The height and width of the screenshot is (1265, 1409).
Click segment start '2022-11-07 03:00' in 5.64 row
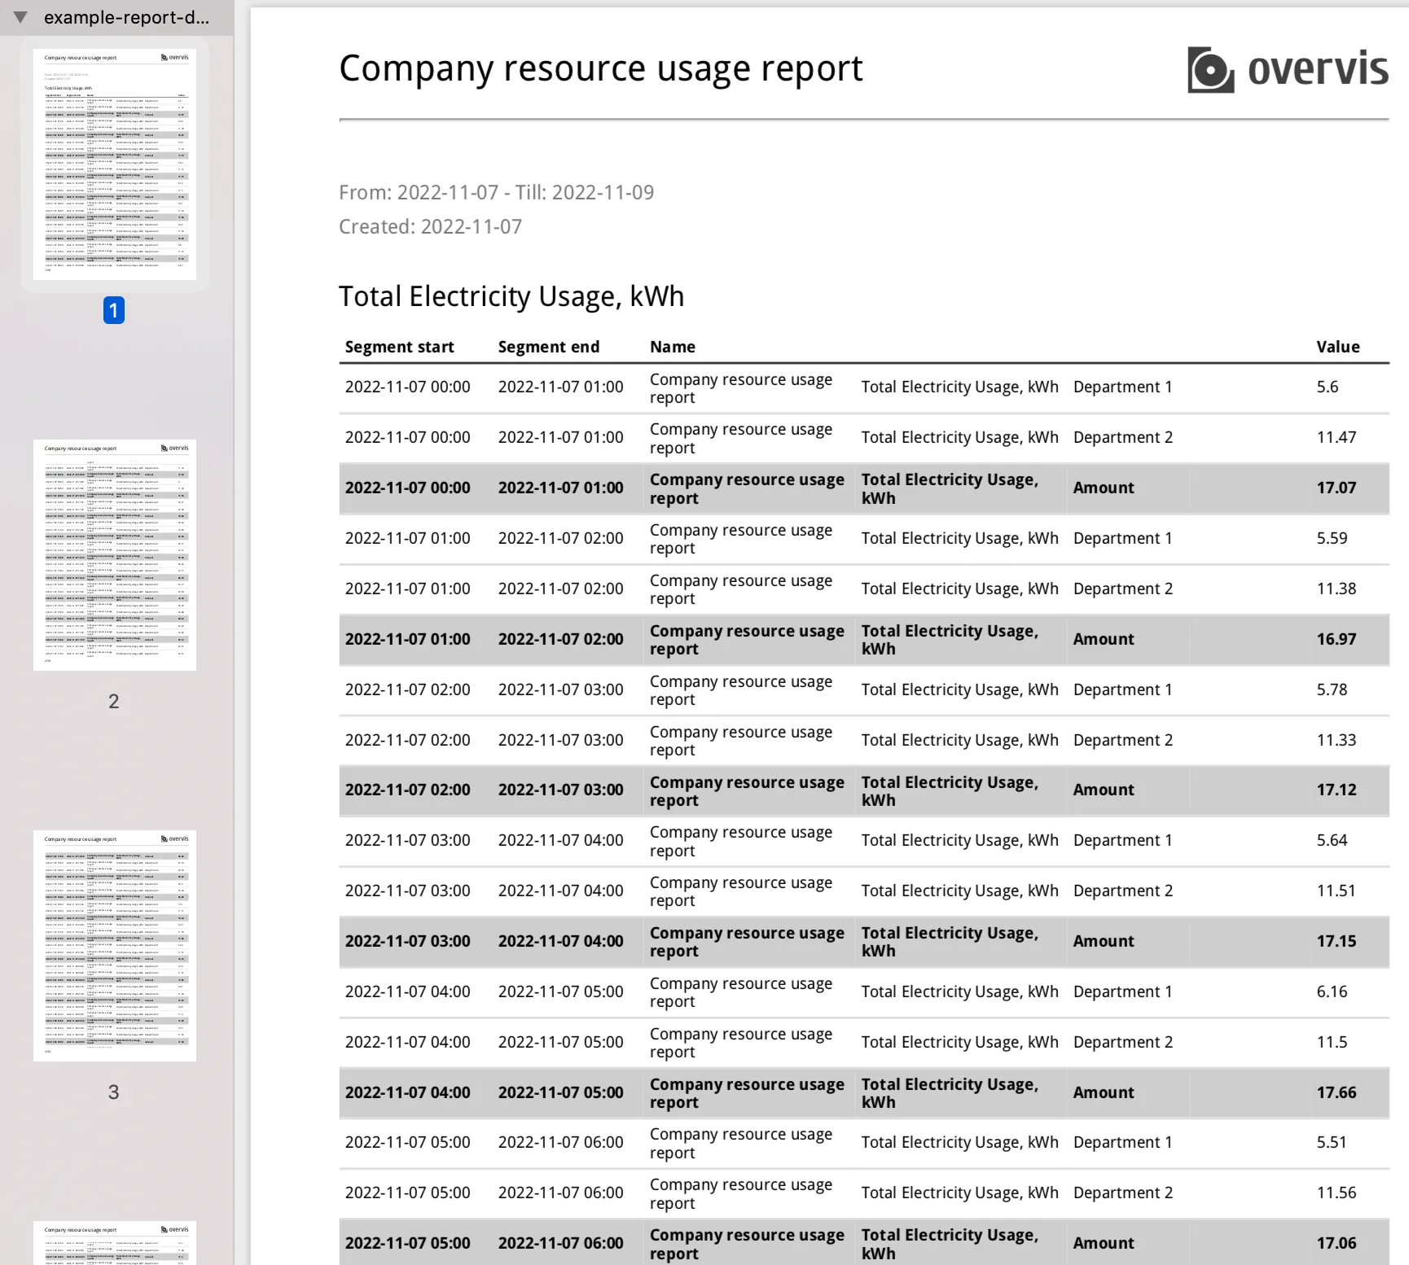pyautogui.click(x=407, y=840)
